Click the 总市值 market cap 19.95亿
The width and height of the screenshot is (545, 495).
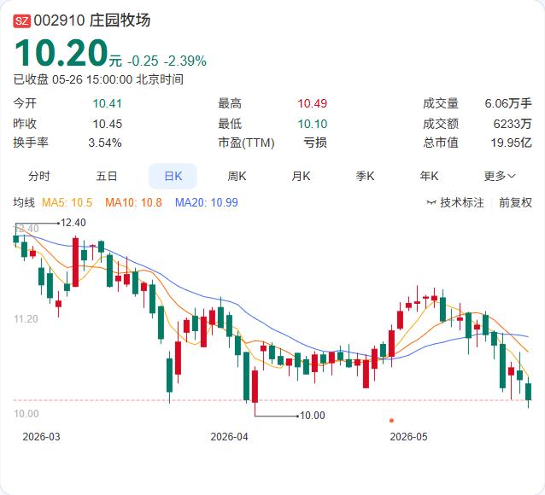tap(512, 143)
